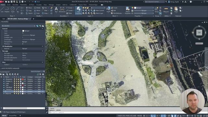Viewport: 208px width, 117px height.
Task: Activate the Move command
Action: [29, 8]
